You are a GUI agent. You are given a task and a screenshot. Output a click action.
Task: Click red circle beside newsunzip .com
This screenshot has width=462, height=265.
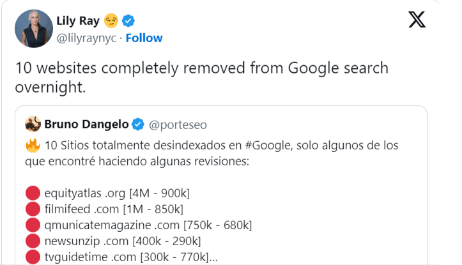pyautogui.click(x=33, y=241)
